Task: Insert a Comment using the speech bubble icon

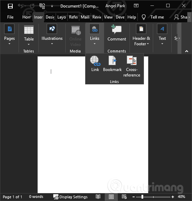Action: click(116, 29)
